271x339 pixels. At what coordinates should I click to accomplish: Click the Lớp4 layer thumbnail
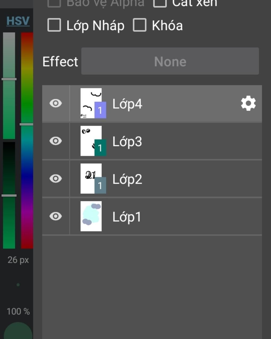91,103
